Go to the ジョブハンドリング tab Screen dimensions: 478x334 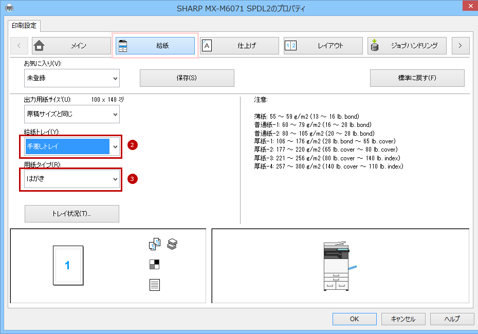[407, 46]
